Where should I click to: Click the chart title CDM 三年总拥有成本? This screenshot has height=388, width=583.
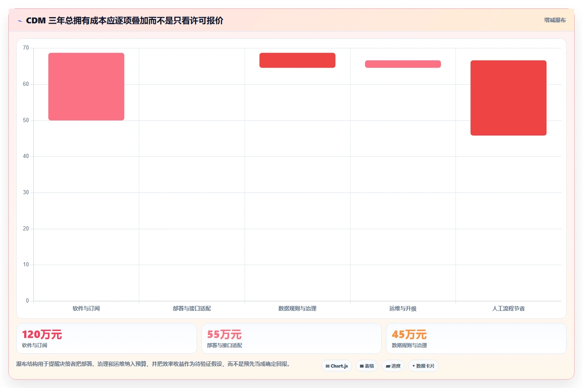pyautogui.click(x=125, y=20)
